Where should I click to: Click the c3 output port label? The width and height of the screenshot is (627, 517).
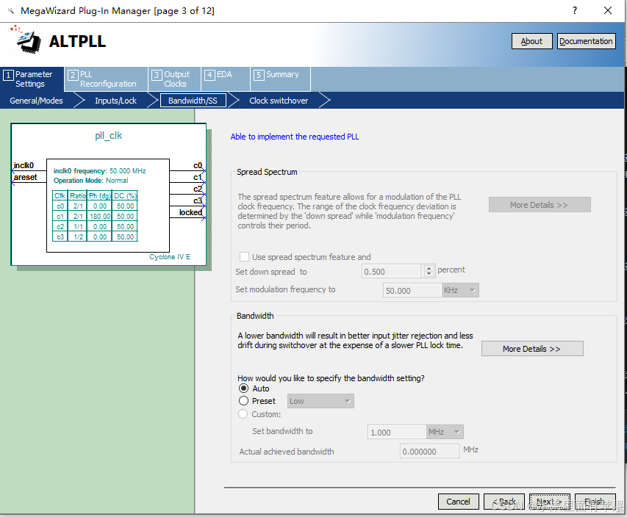(x=198, y=200)
